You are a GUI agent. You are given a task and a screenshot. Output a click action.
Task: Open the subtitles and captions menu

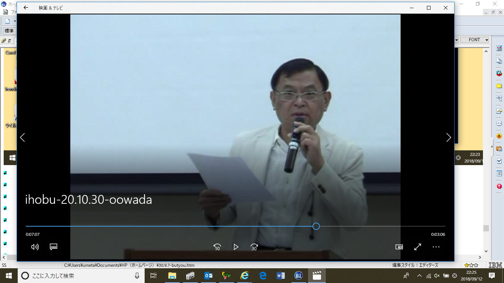[53, 247]
